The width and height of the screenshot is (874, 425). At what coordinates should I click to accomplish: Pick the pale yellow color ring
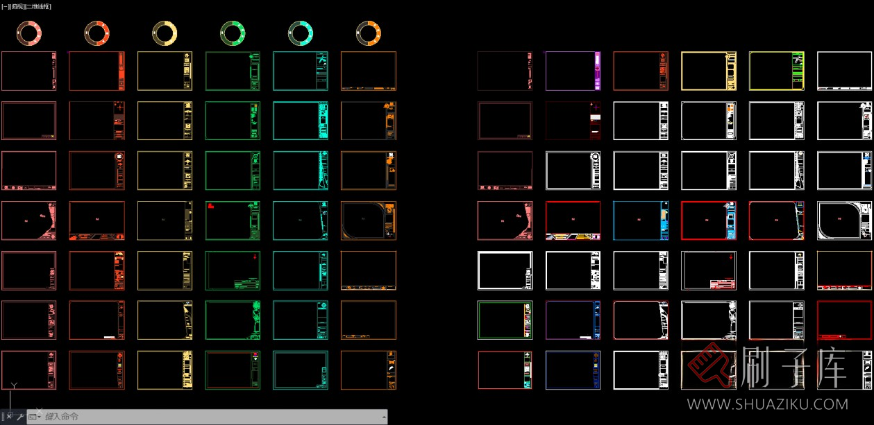click(165, 33)
